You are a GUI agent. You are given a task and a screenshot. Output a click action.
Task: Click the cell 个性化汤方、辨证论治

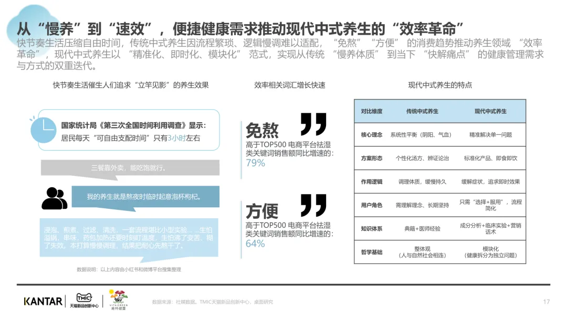[x=422, y=158]
